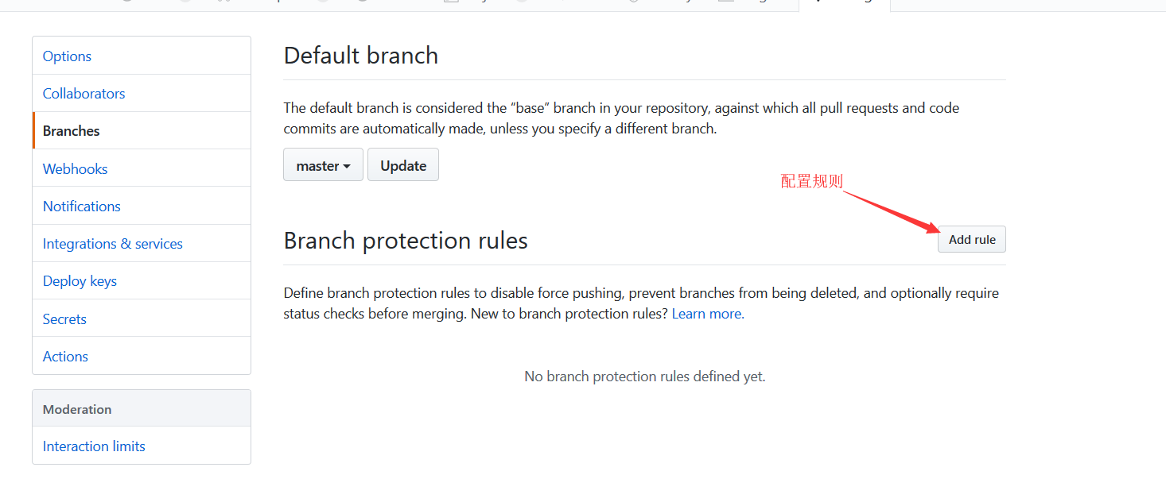Click Add rule to create a protection rule
Image resolution: width=1166 pixels, height=502 pixels.
pyautogui.click(x=971, y=239)
